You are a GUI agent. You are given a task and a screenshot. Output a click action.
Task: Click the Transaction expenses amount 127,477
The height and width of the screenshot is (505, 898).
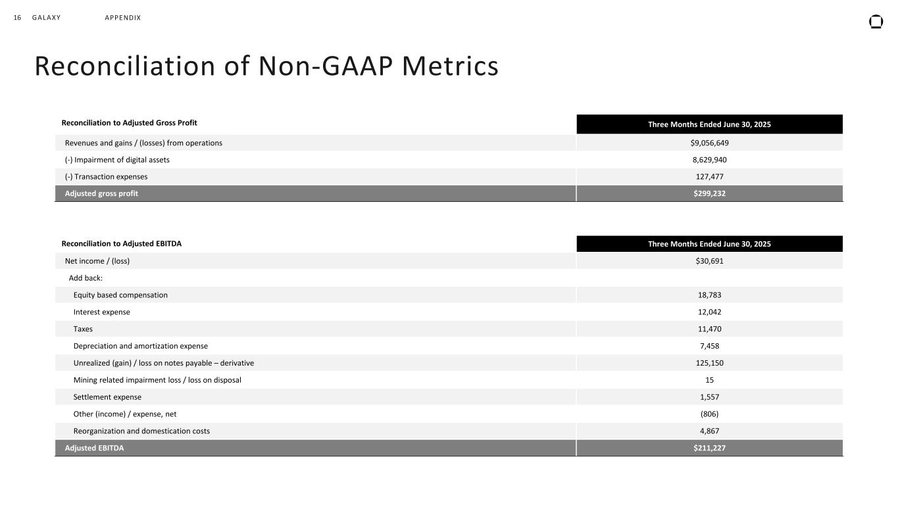tap(709, 177)
